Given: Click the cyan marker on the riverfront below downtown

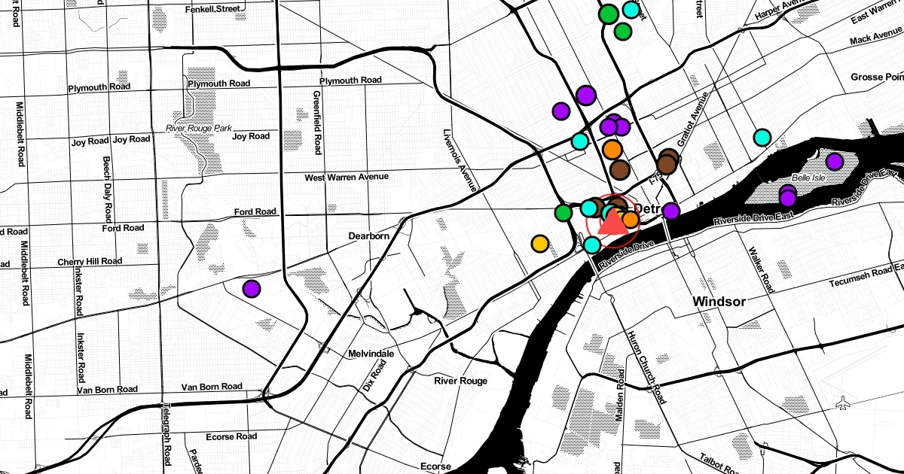Looking at the screenshot, I should [x=592, y=244].
